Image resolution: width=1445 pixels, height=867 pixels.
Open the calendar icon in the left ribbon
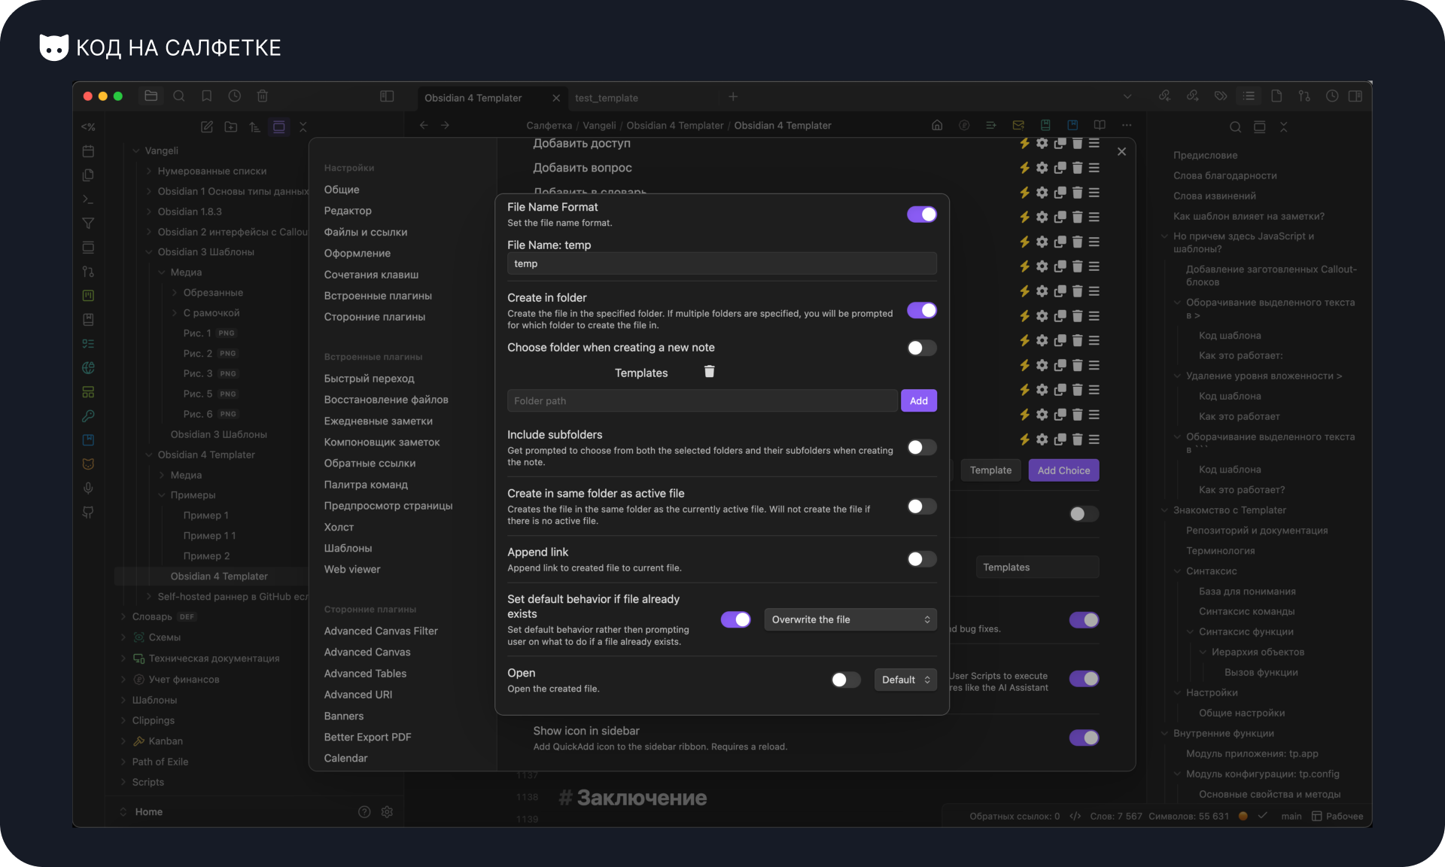pyautogui.click(x=88, y=151)
